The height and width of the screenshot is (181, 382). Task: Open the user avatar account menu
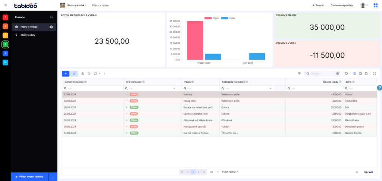click(364, 5)
